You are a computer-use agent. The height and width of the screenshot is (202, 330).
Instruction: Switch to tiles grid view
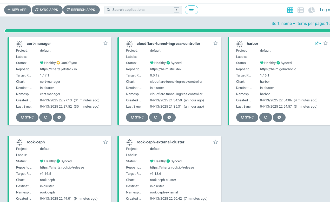click(290, 10)
